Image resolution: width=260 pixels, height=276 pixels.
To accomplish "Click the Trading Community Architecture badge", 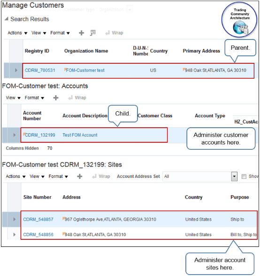I will (x=239, y=20).
